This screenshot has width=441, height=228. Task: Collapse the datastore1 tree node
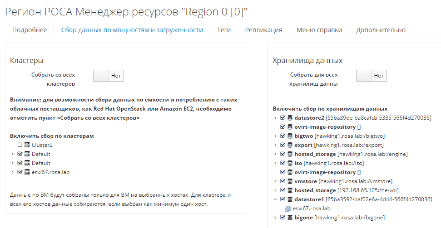(x=275, y=199)
